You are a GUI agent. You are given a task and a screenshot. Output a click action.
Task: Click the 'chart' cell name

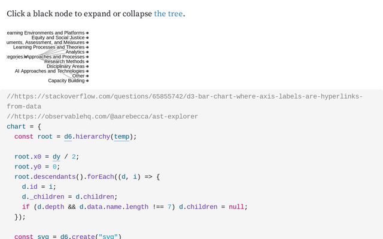pos(16,127)
